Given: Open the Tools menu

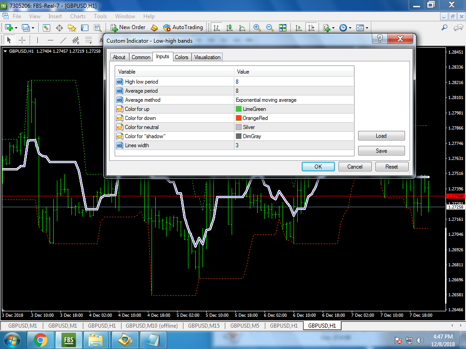Looking at the screenshot, I should click(x=100, y=16).
